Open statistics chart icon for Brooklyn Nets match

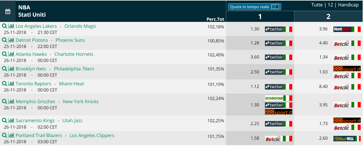(x=11, y=69)
